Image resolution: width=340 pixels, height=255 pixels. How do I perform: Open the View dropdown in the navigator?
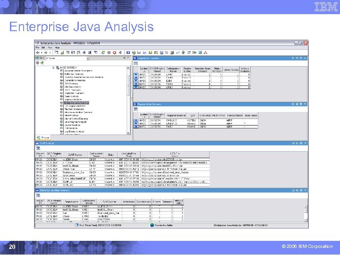[x=88, y=58]
